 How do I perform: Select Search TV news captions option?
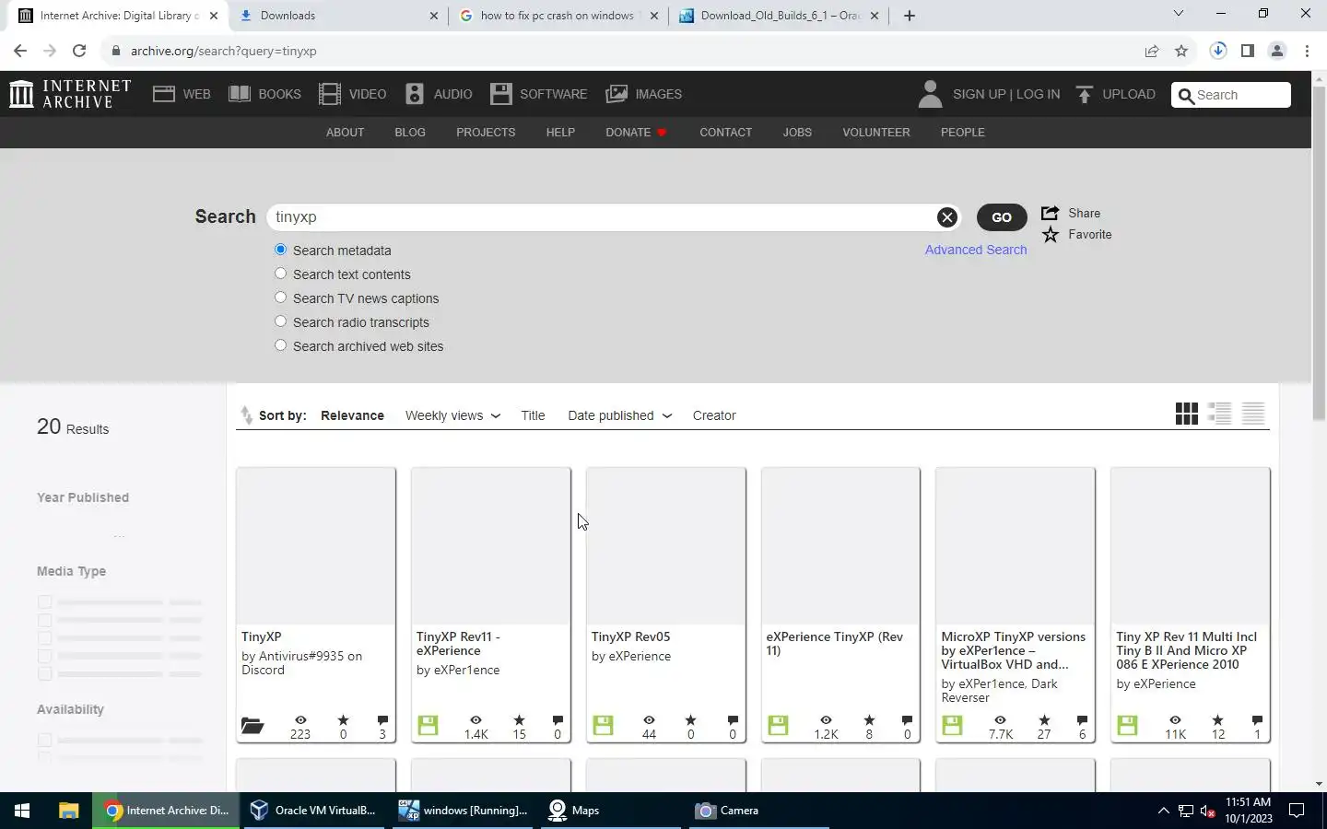coord(281,298)
